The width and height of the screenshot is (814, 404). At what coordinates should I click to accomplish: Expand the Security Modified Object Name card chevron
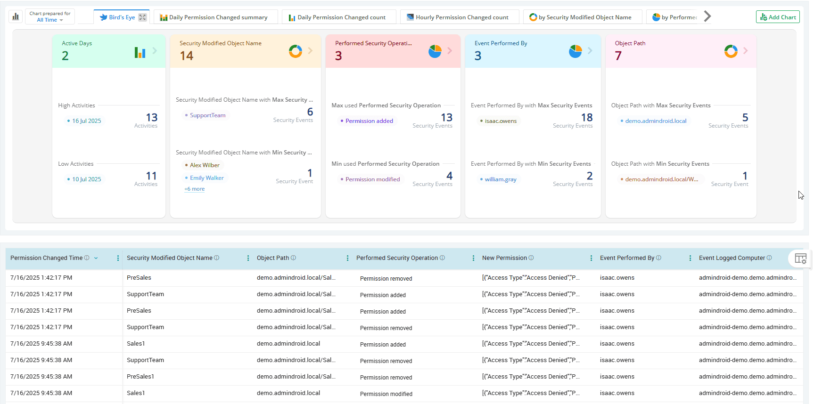pyautogui.click(x=310, y=51)
